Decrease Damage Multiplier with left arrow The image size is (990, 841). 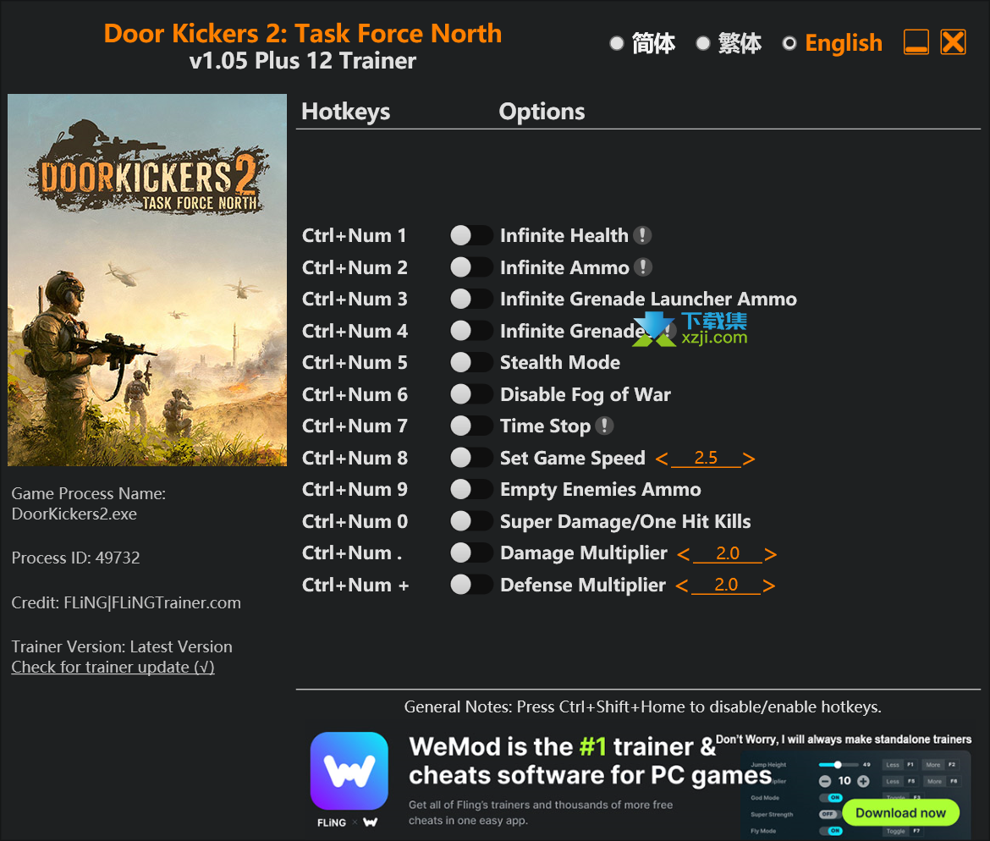(x=683, y=553)
